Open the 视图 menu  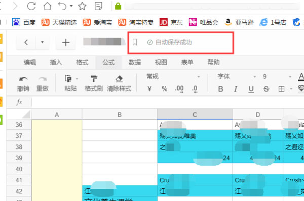(x=161, y=62)
